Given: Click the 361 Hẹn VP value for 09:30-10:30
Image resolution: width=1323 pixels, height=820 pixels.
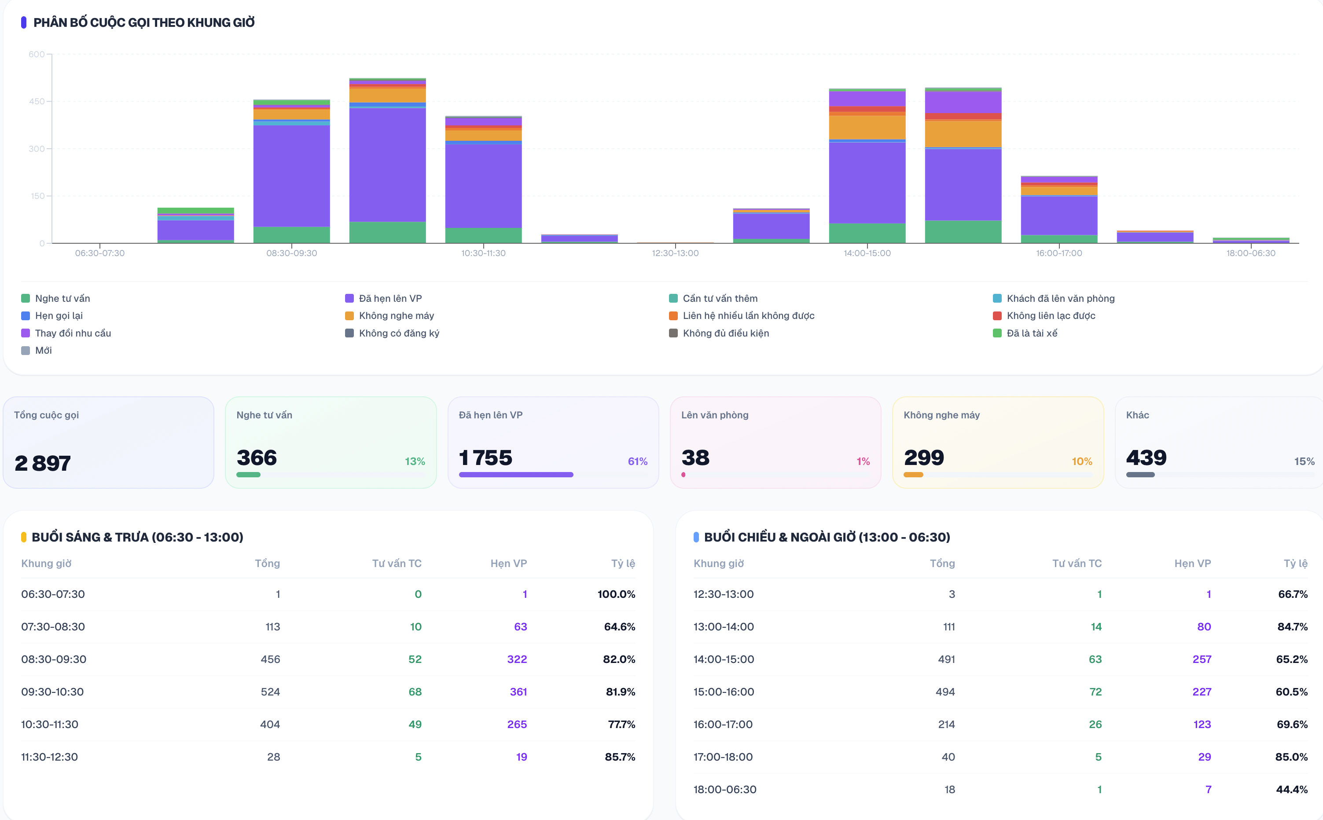Looking at the screenshot, I should click(518, 692).
